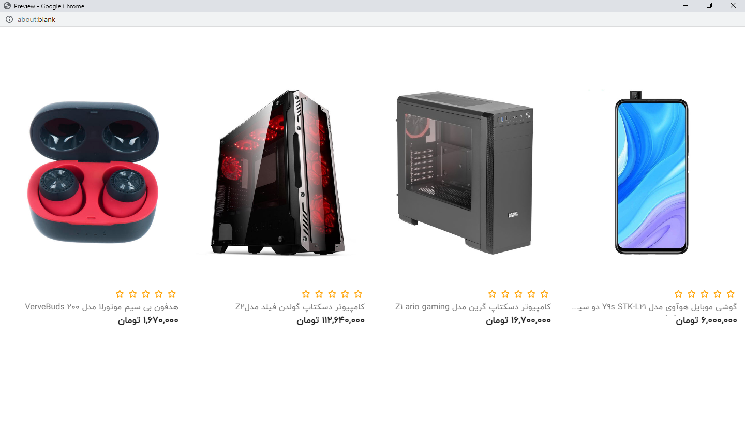Screen dimensions: 745x445
Task: Open the red-lit Golden Field PC case image
Action: [x=279, y=172]
